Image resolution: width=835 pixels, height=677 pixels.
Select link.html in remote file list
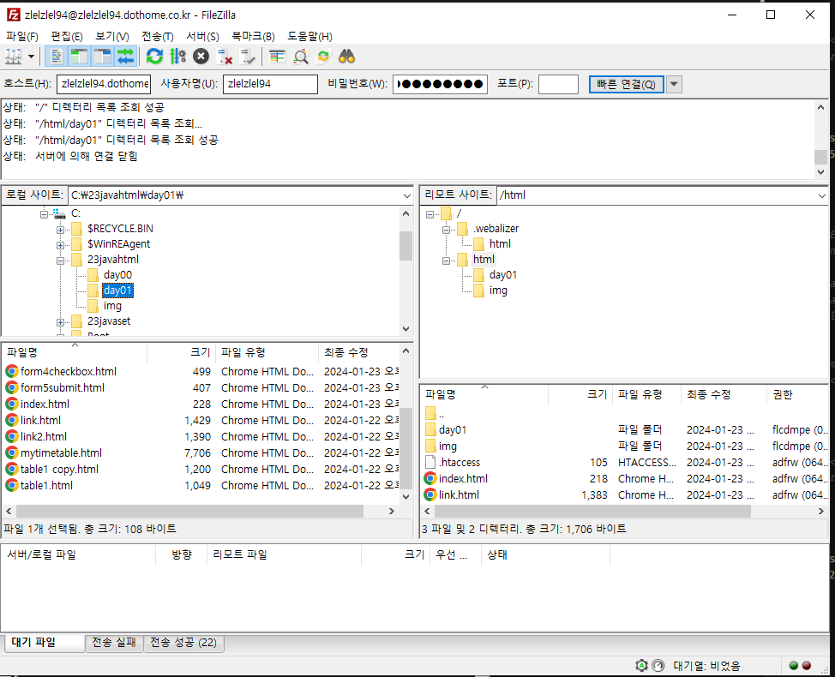459,495
